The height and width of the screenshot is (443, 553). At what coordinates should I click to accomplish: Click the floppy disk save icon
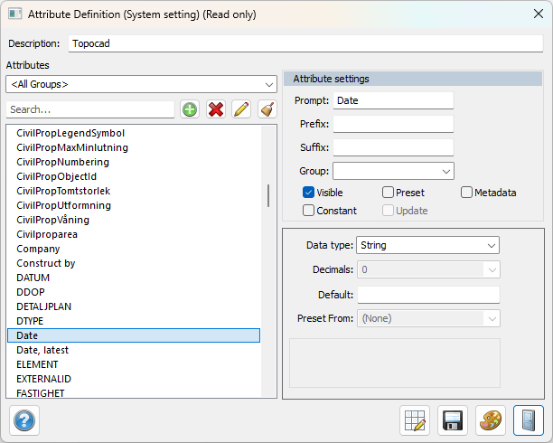tap(453, 420)
